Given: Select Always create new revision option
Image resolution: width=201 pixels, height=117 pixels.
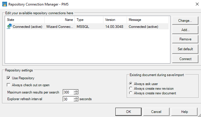Looking at the screenshot, I should pyautogui.click(x=131, y=88).
